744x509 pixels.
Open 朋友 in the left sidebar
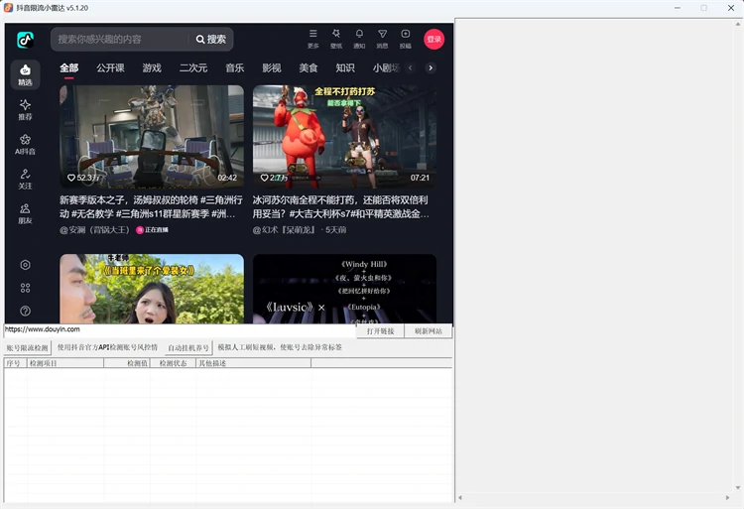pos(25,213)
